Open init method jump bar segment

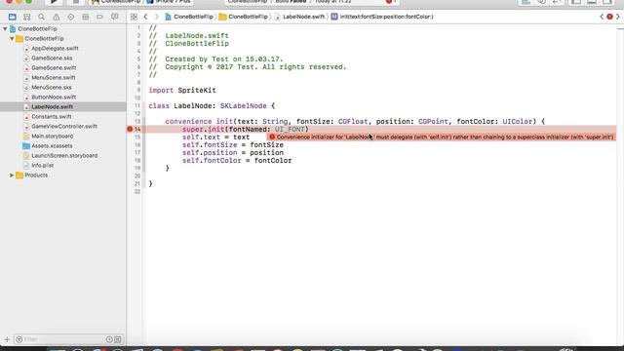[x=382, y=17]
